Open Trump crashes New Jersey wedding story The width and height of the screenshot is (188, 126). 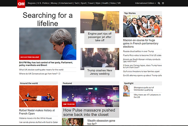[x=100, y=72]
